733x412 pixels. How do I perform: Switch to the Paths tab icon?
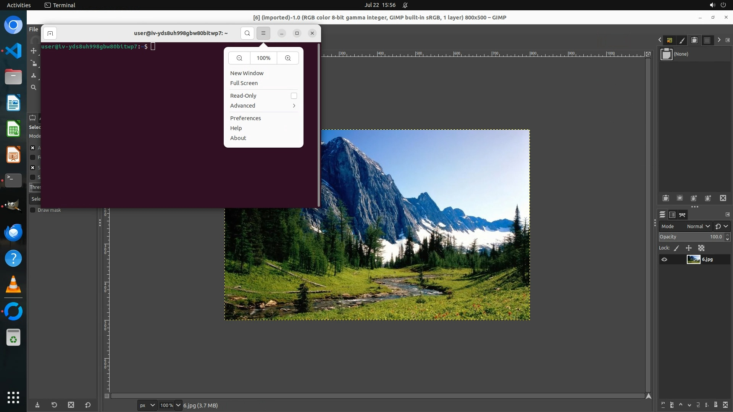[x=683, y=215]
